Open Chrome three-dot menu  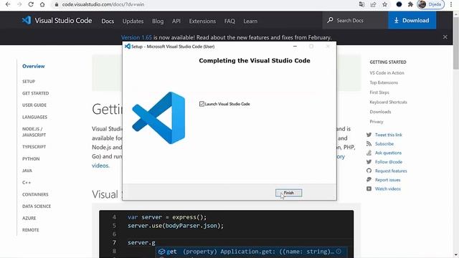click(x=451, y=4)
